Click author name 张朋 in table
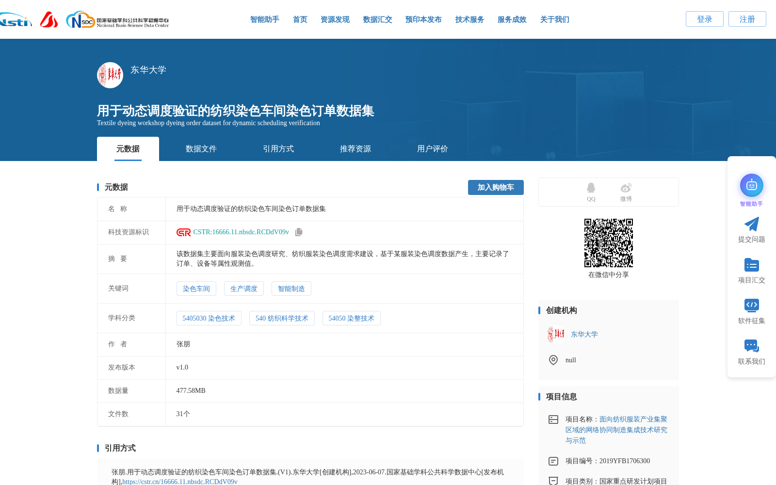 (183, 344)
